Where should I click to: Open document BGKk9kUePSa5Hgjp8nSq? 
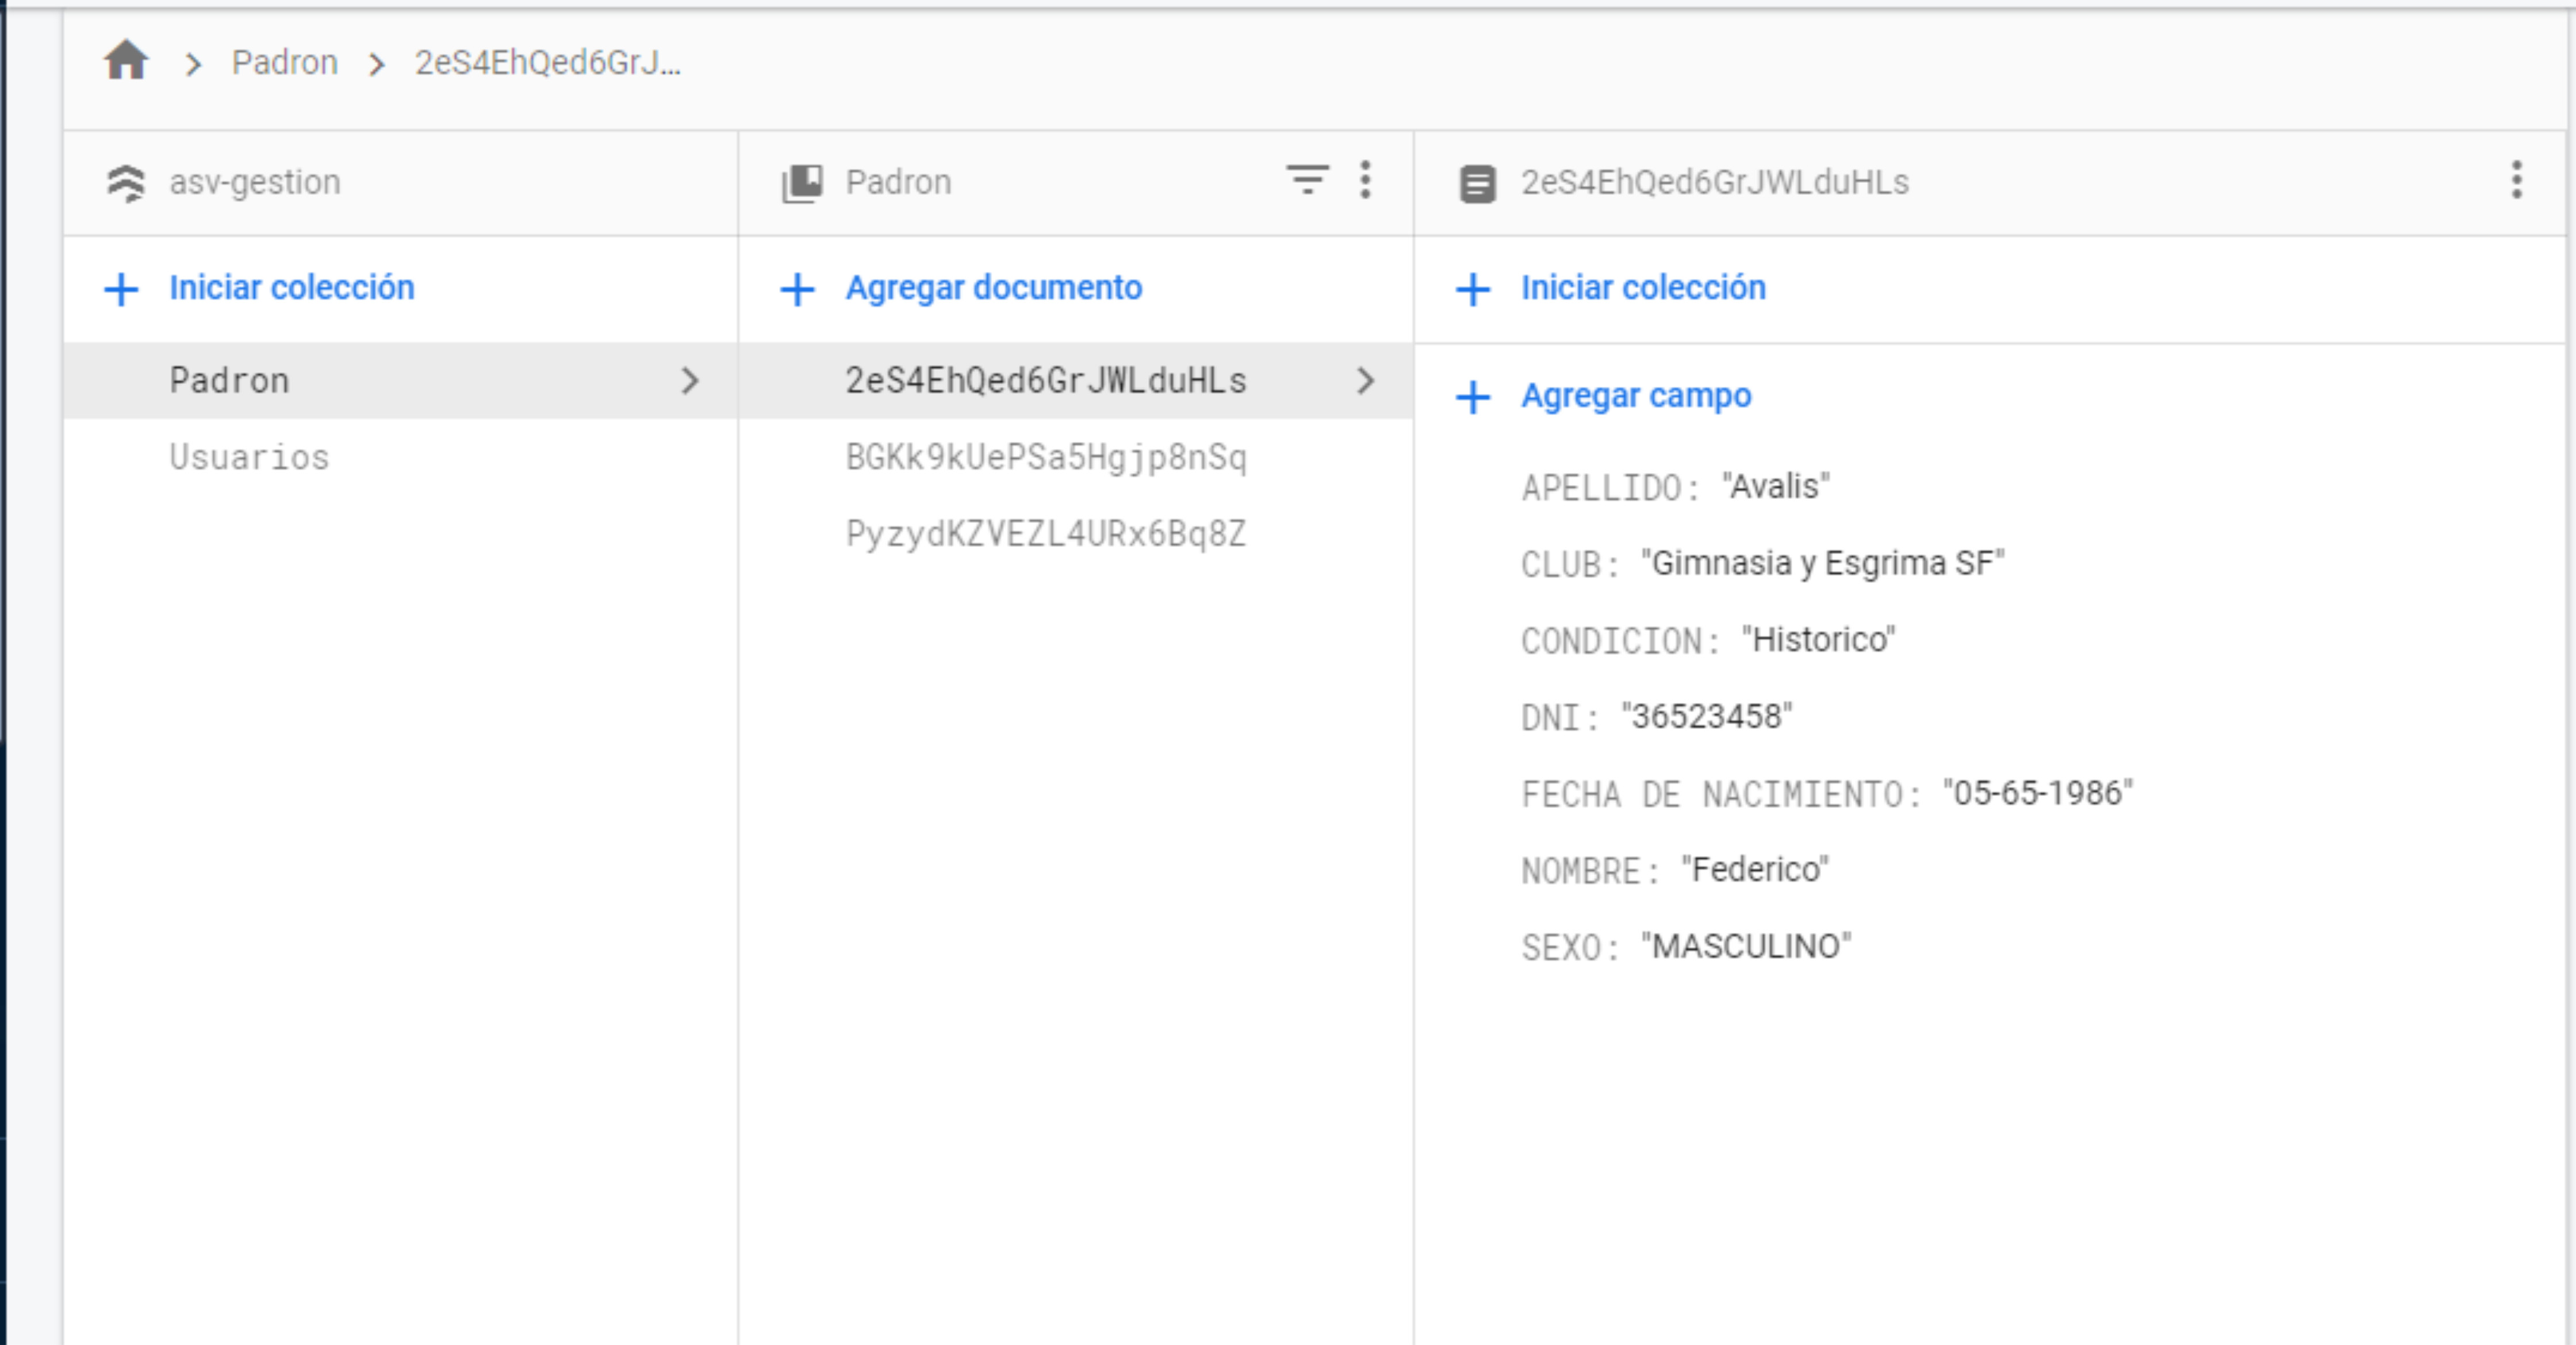pos(1046,458)
